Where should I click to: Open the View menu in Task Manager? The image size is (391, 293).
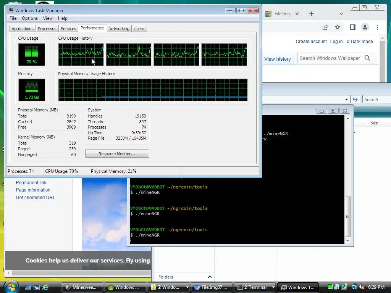click(48, 18)
